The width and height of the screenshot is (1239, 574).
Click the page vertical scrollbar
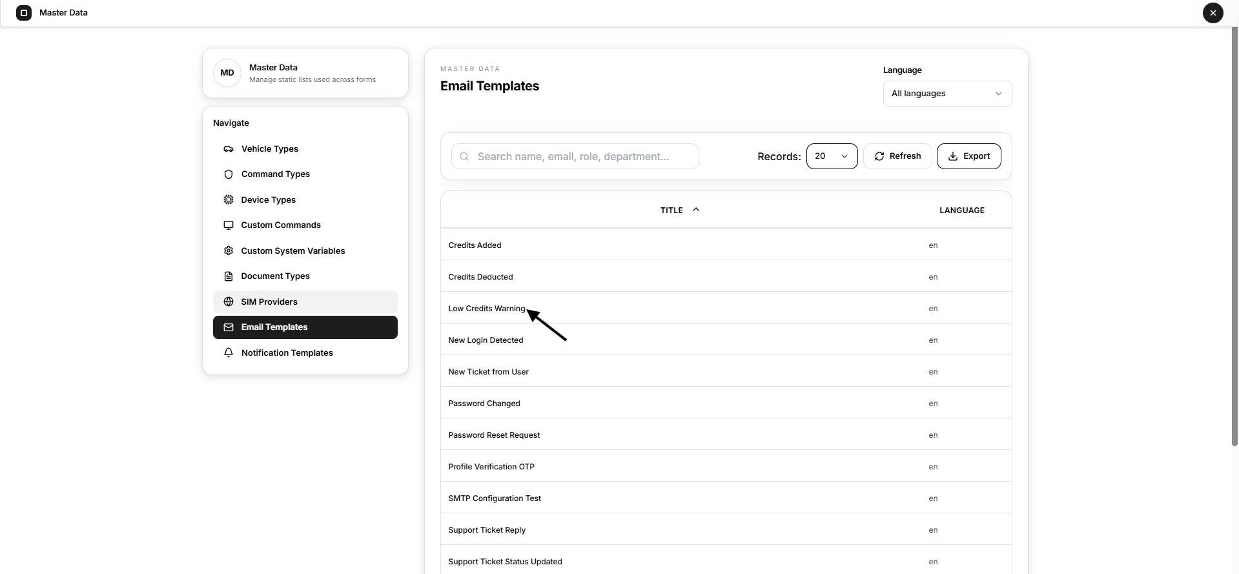(x=1235, y=236)
